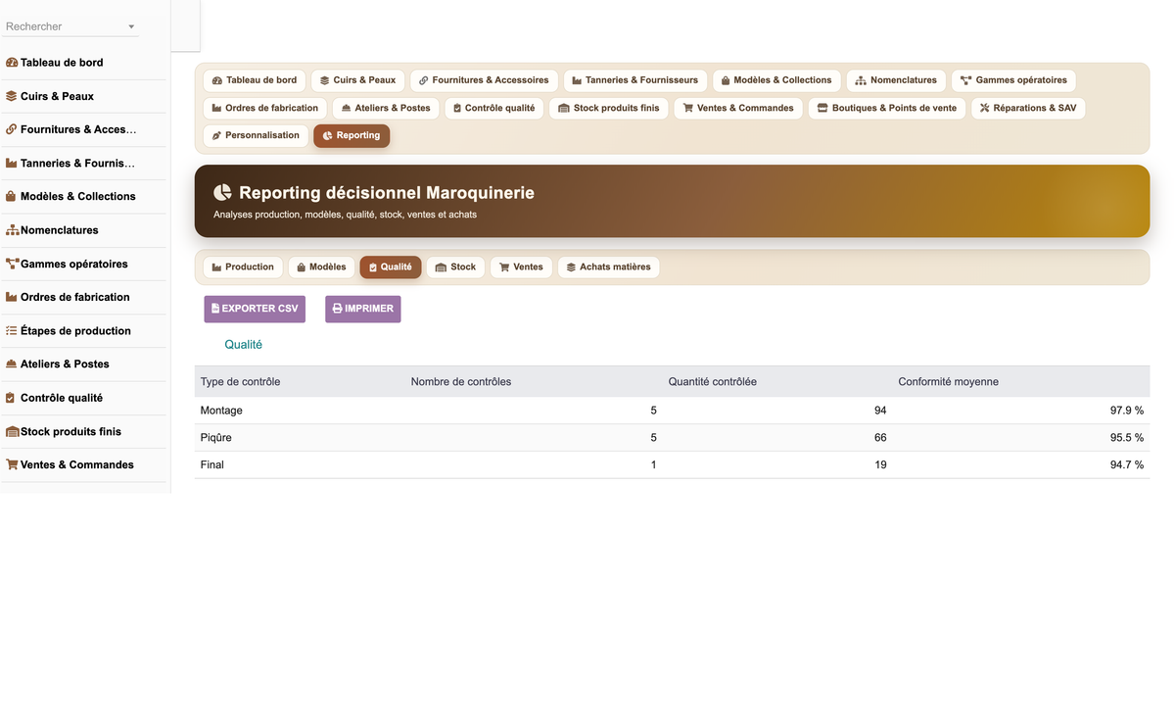Click the sidebar Cuirs & Peaux layers icon

[12, 96]
